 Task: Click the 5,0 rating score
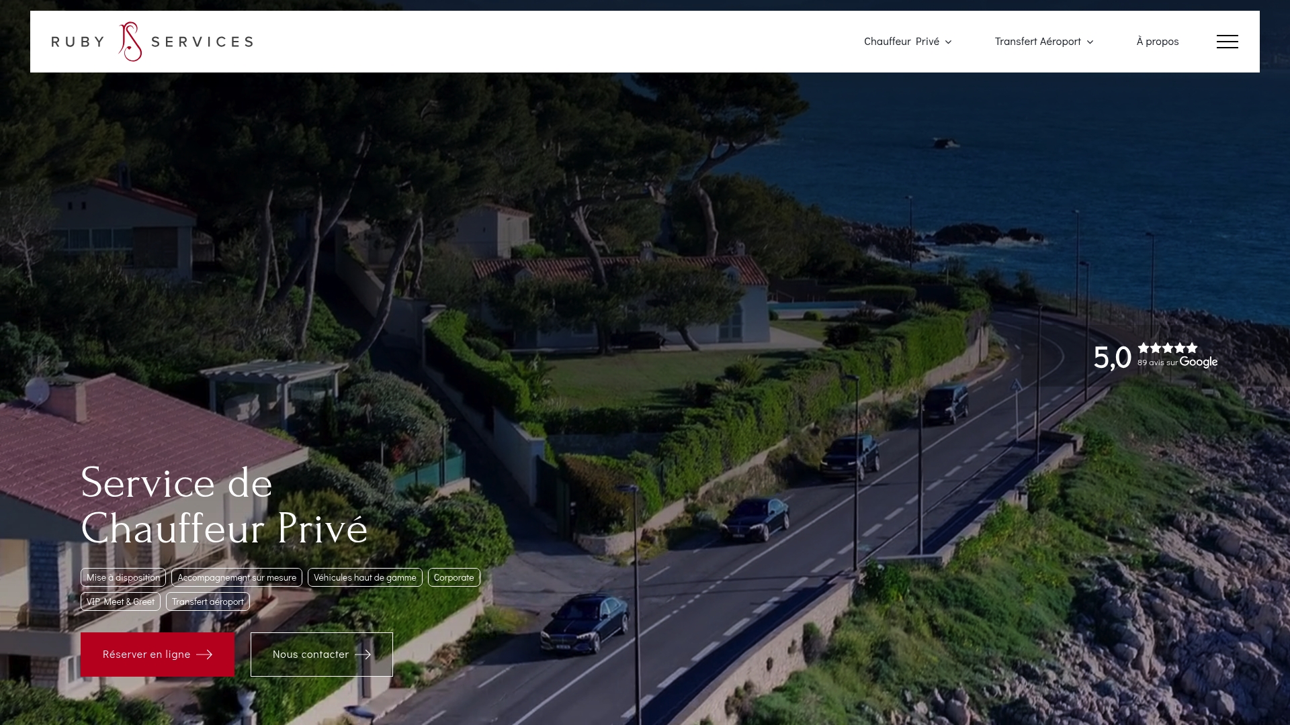coord(1113,357)
